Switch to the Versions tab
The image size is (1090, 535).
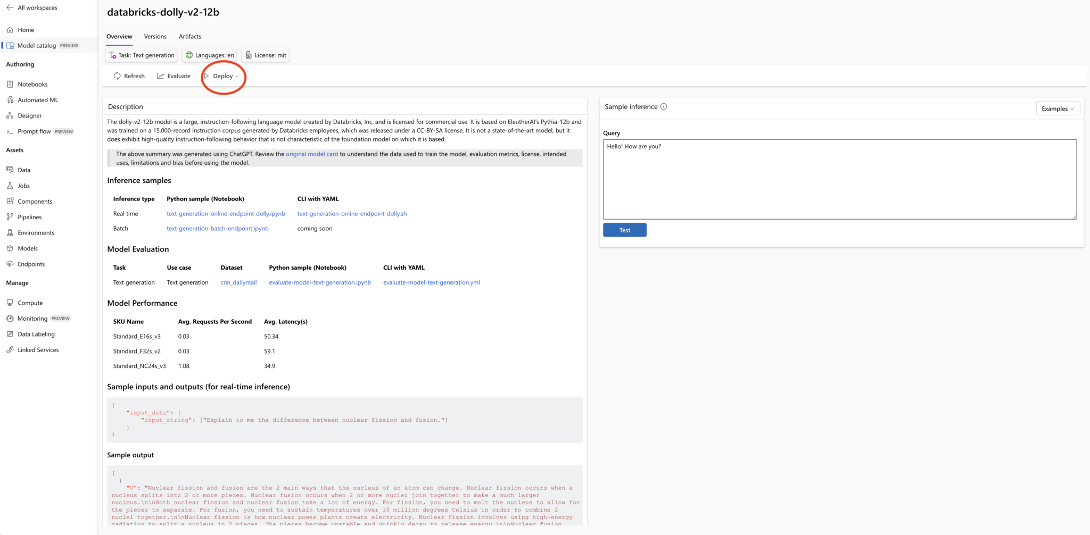(155, 36)
